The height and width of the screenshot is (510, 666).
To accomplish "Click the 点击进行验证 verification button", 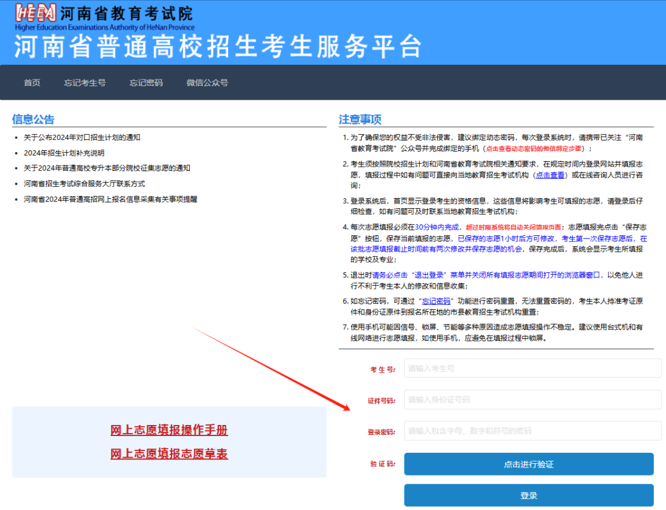I will point(528,464).
